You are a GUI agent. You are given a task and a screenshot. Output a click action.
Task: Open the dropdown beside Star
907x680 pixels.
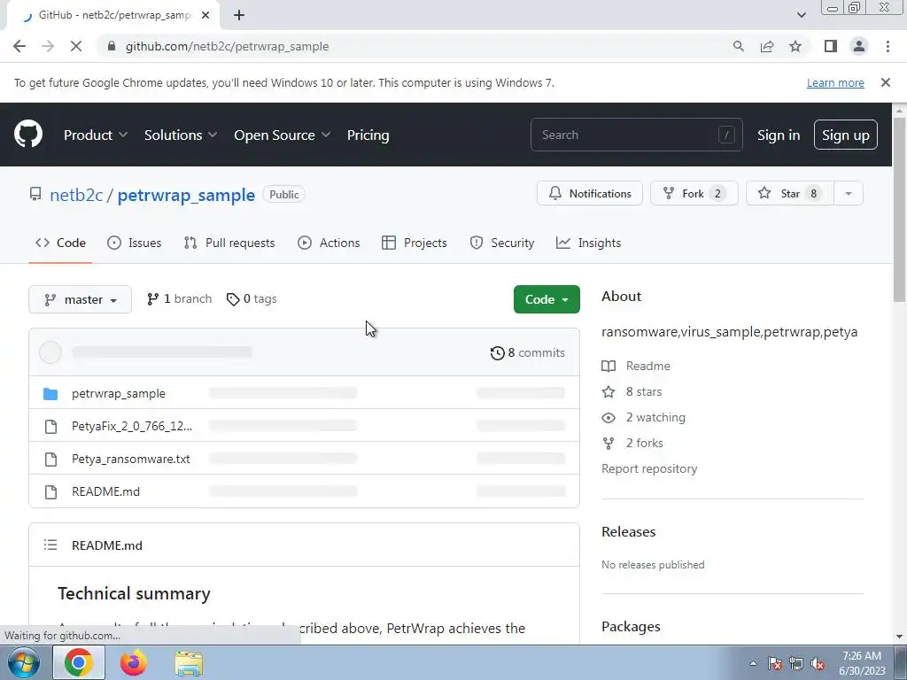pos(849,194)
